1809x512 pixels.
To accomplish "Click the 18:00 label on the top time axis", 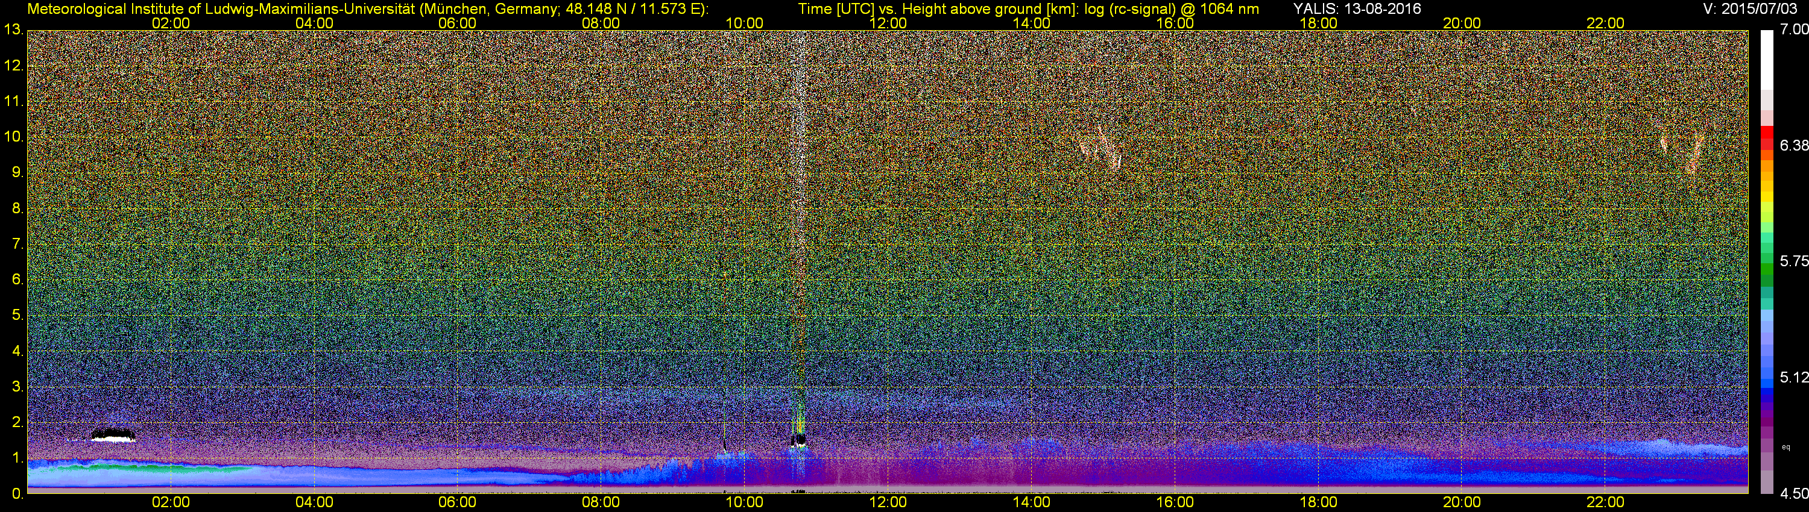I will 1319,23.
